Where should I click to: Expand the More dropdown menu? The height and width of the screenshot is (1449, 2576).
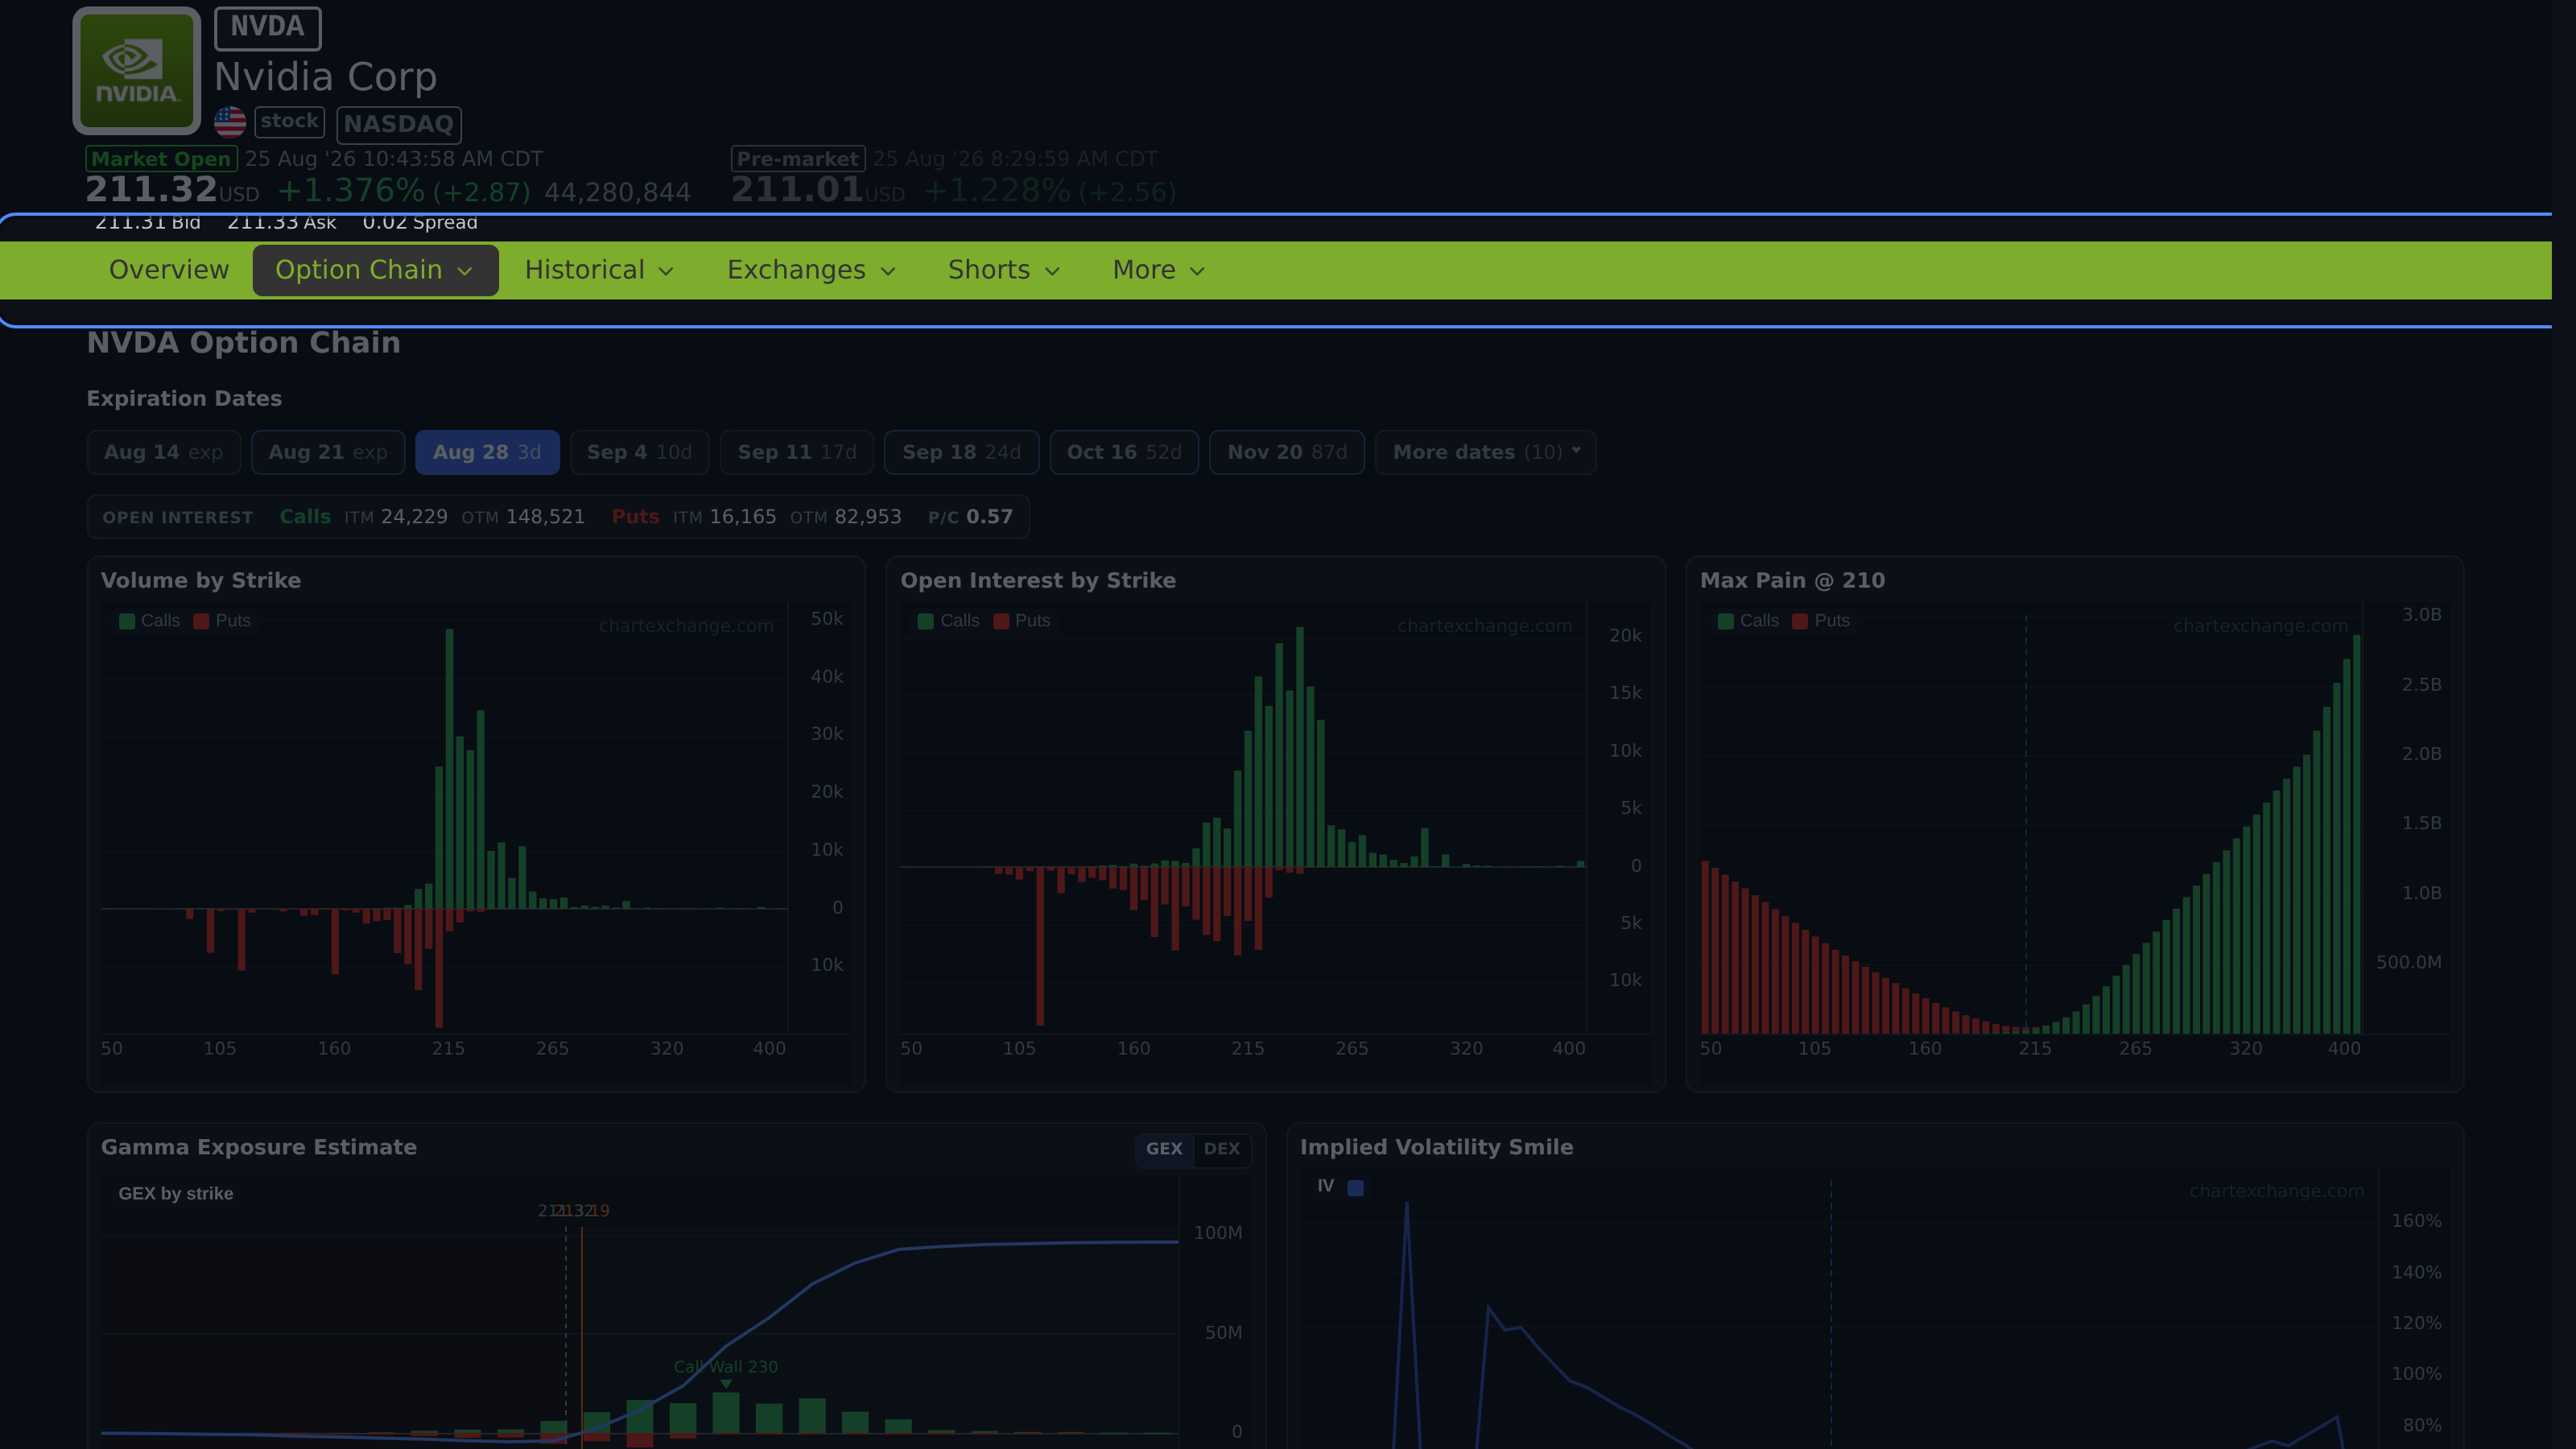(x=1159, y=270)
